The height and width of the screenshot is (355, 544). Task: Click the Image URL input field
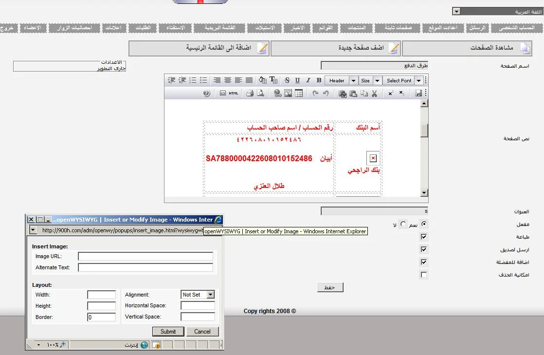[x=145, y=256]
